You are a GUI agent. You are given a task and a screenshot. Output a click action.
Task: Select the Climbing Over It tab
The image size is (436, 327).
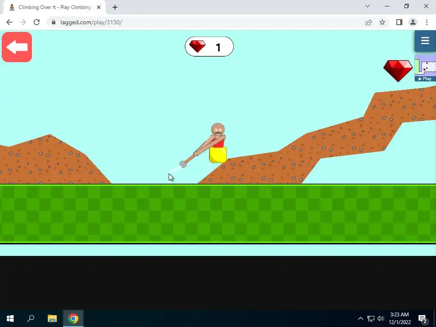54,7
